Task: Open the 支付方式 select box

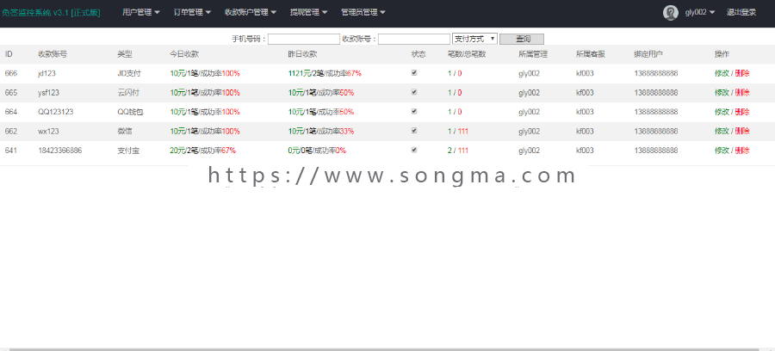Action: (x=474, y=39)
